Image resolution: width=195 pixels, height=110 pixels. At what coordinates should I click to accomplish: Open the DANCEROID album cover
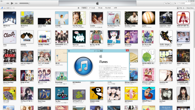coord(62,37)
